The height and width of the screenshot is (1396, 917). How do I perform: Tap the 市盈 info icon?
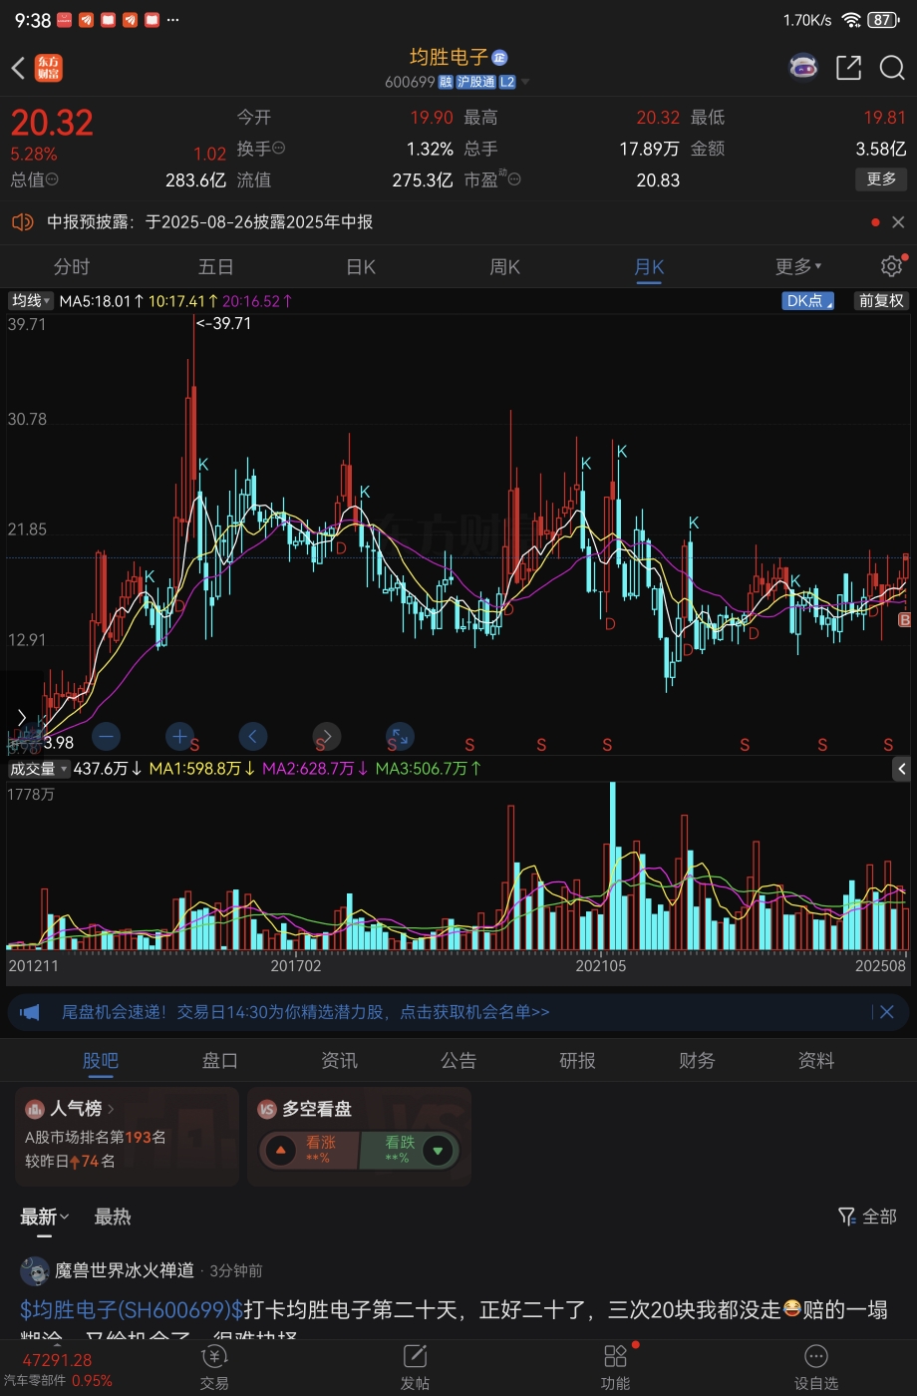coord(514,179)
